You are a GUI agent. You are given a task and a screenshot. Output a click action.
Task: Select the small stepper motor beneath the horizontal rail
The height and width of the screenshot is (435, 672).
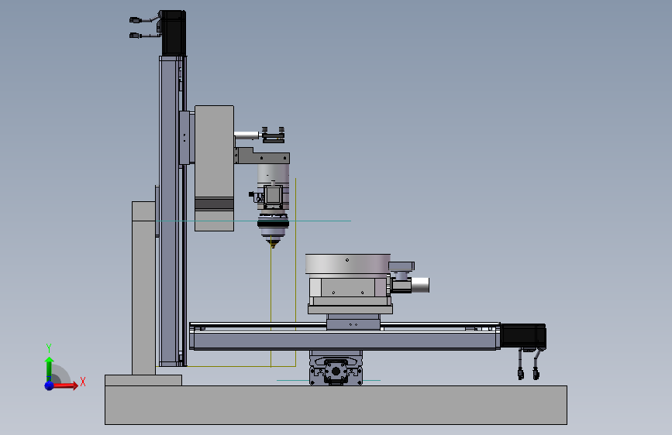[x=336, y=370]
